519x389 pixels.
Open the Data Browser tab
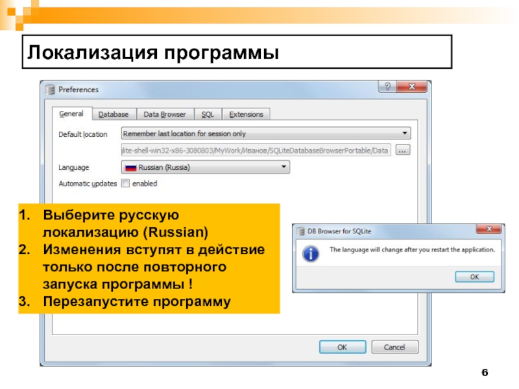tap(165, 115)
